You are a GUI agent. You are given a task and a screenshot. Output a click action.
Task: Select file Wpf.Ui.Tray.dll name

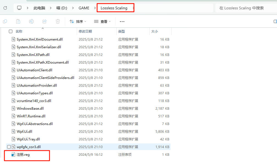click(x=28, y=139)
